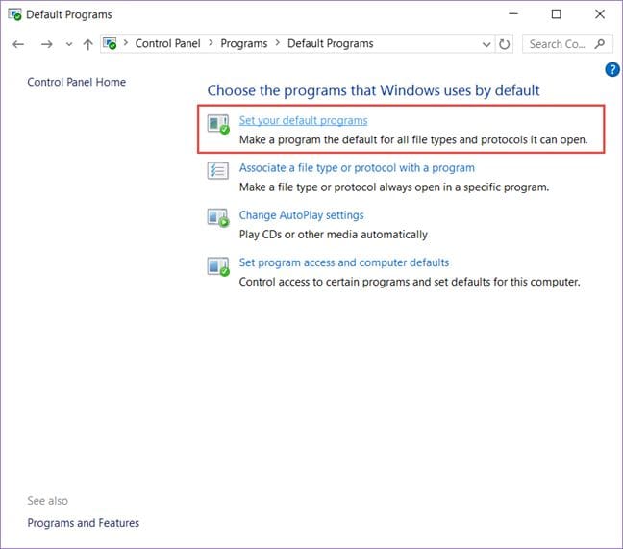623x549 pixels.
Task: Click 'Make a program the default' description text
Action: [413, 139]
